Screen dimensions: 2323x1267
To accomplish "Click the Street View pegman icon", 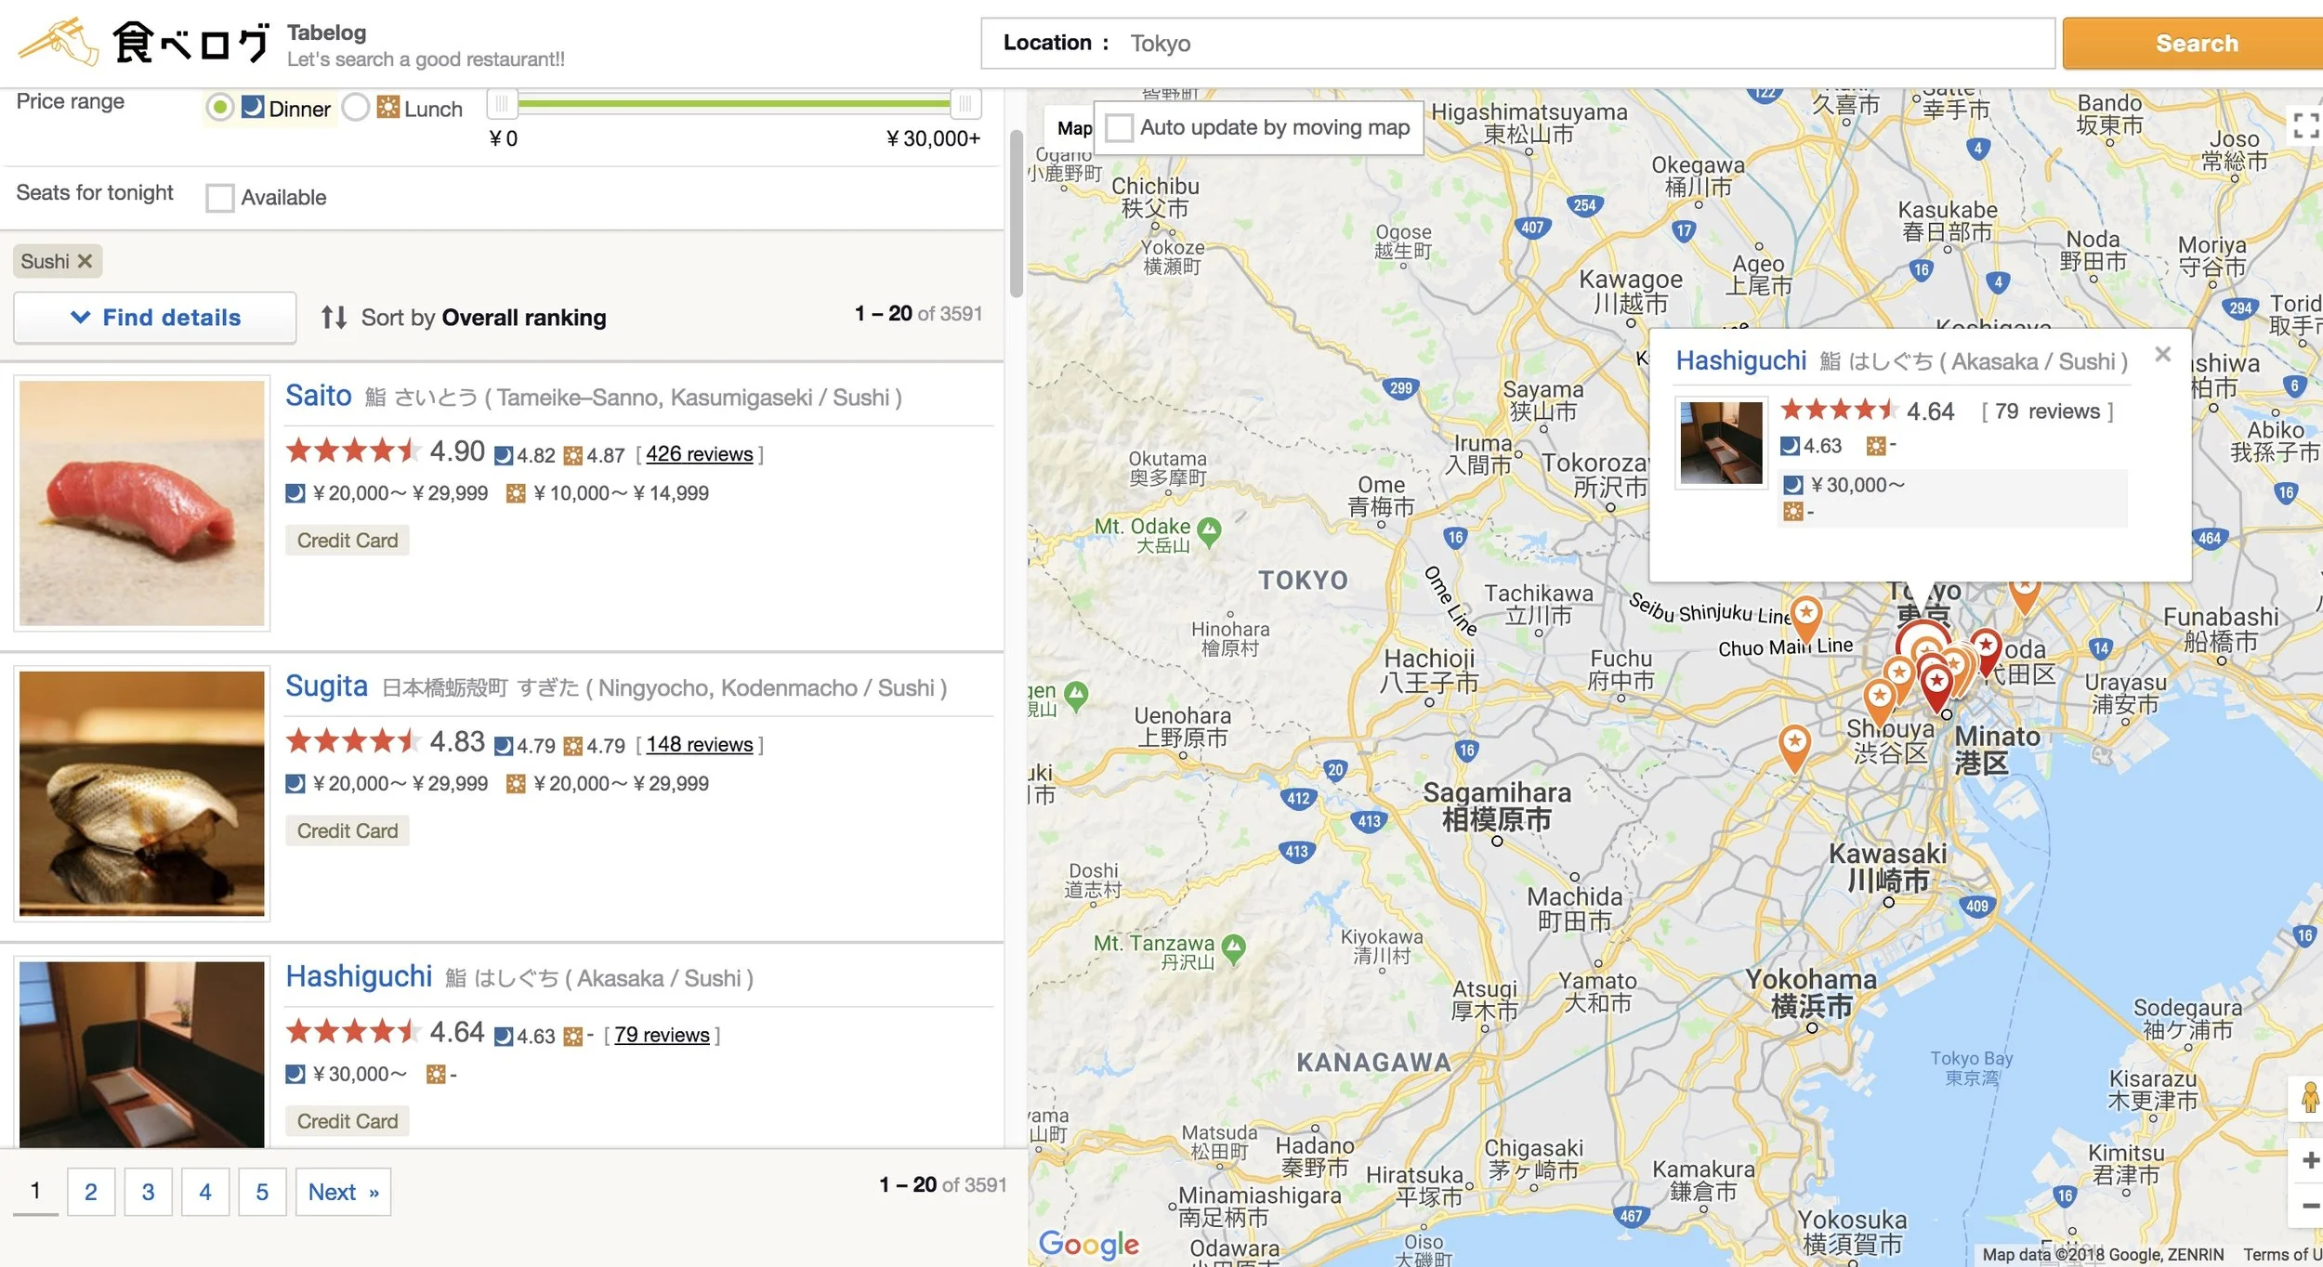I will coord(2309,1098).
